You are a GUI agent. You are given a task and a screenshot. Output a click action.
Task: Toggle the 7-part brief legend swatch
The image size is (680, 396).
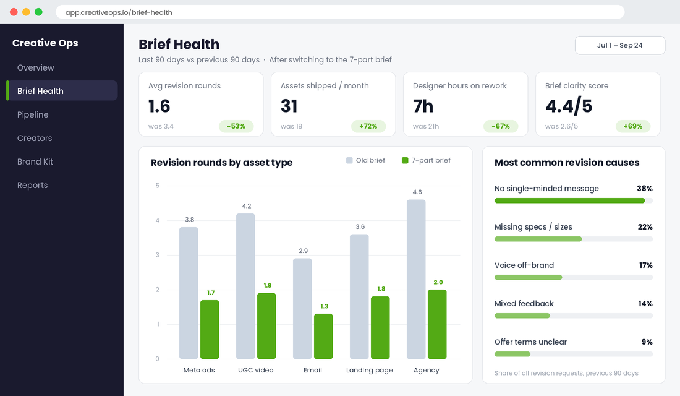405,161
